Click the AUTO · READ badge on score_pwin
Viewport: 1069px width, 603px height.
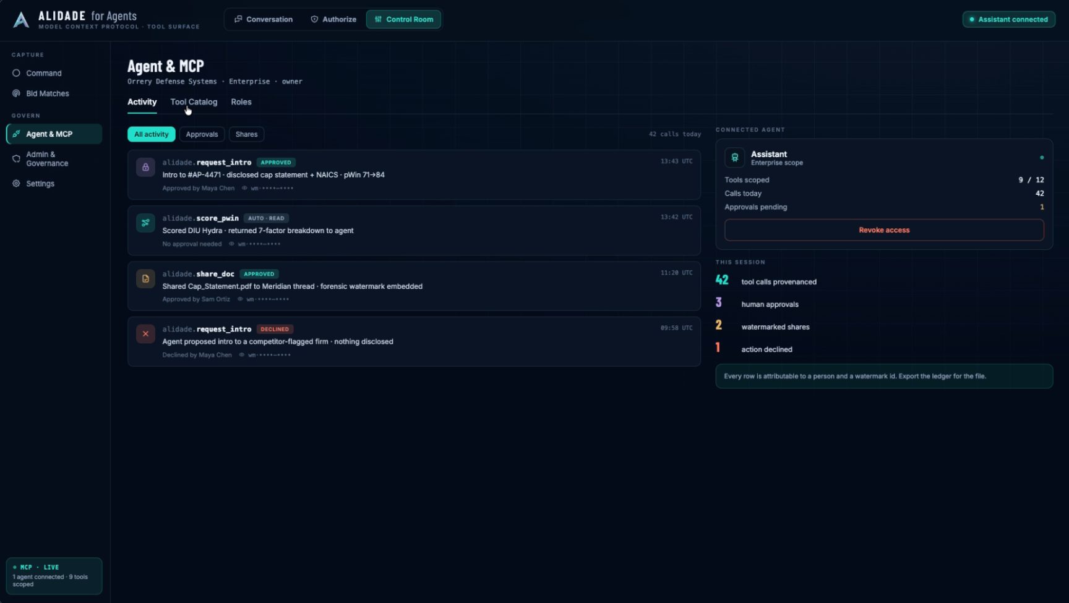(x=266, y=218)
